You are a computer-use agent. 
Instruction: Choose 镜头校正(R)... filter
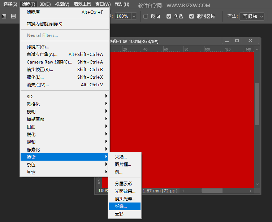pyautogui.click(x=65, y=70)
